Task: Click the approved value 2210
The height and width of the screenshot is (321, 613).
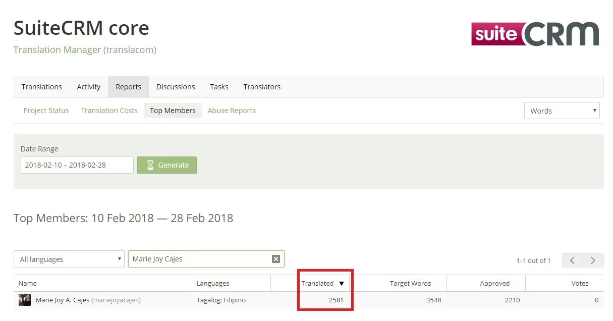Action: click(x=512, y=300)
